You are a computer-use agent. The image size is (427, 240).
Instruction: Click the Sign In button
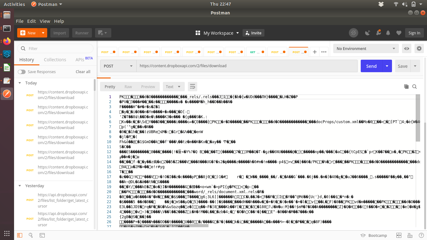click(x=414, y=33)
